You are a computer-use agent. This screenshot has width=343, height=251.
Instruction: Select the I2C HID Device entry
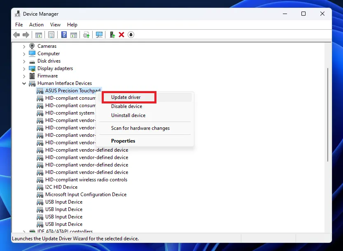coord(61,187)
